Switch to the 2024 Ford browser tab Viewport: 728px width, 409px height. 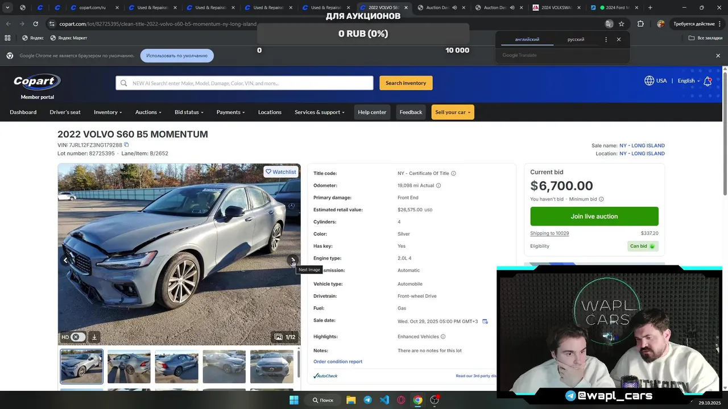[x=615, y=7]
